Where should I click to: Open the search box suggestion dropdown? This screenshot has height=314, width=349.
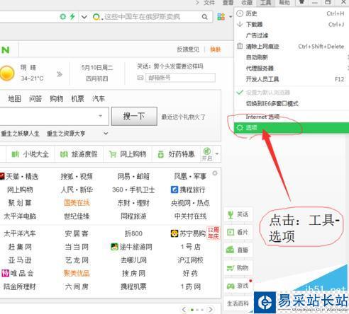(101, 116)
